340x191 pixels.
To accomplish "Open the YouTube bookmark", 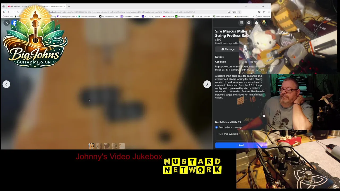I will (168, 16).
